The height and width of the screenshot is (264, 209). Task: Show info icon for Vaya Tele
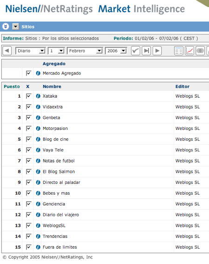(x=38, y=150)
